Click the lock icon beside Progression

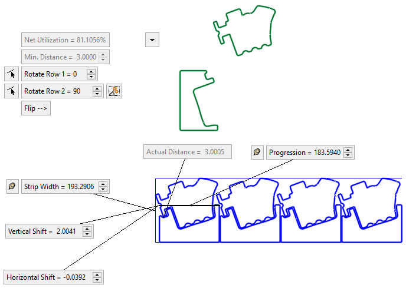[x=257, y=153]
